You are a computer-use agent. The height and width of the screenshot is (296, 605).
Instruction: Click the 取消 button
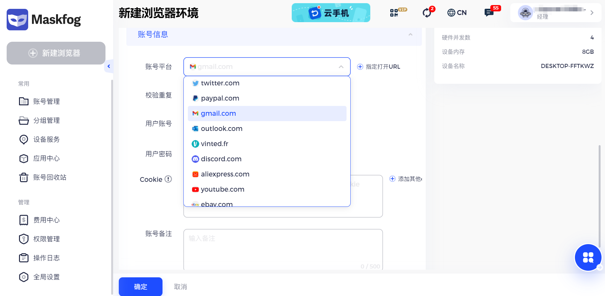coord(181,287)
